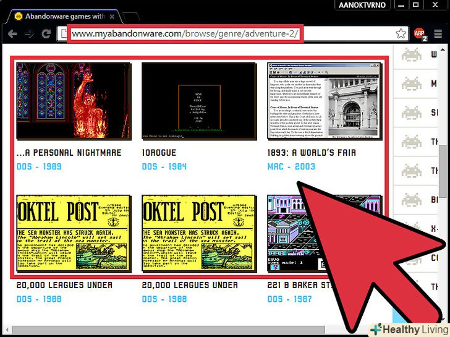Click the 10Rogue title link
The image size is (450, 337).
tap(159, 153)
